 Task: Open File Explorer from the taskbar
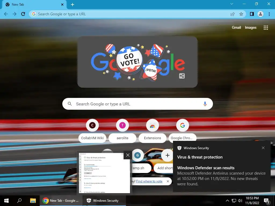(33, 201)
